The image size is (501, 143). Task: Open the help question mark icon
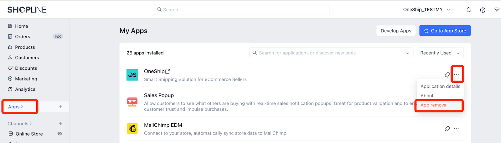[483, 10]
